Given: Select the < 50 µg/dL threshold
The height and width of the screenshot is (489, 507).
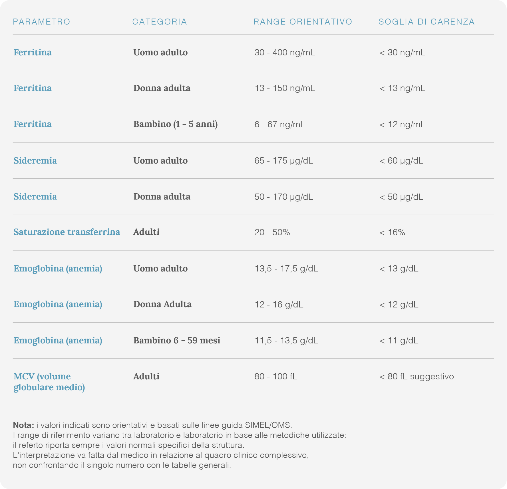Looking at the screenshot, I should tap(401, 197).
